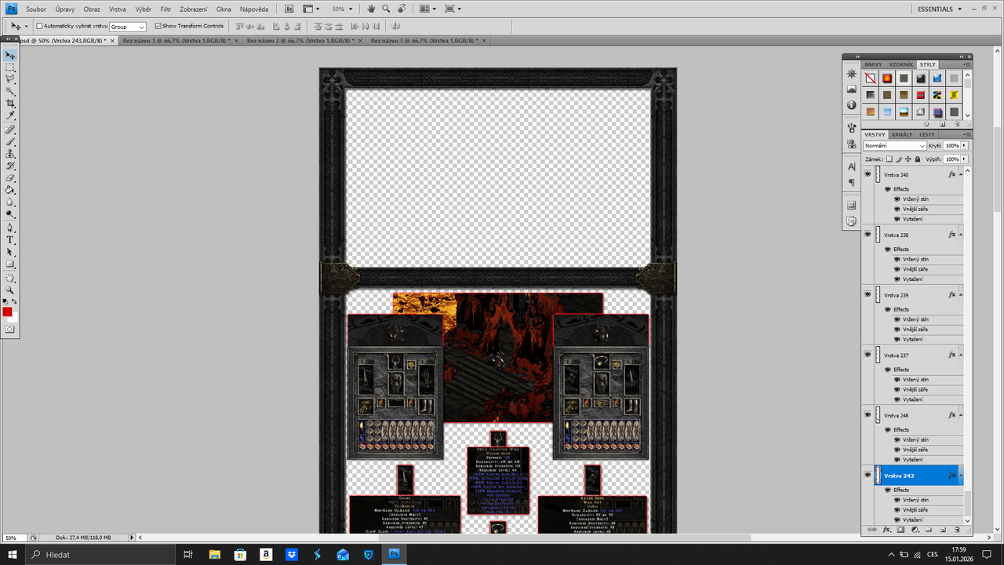Select the Crop tool
Screen dimensions: 1004x565
(x=10, y=103)
